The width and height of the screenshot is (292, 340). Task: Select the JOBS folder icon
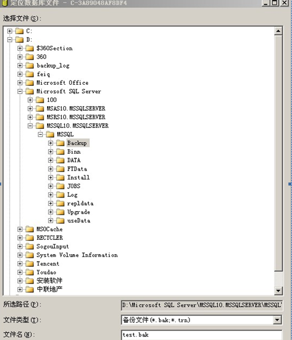click(60, 186)
